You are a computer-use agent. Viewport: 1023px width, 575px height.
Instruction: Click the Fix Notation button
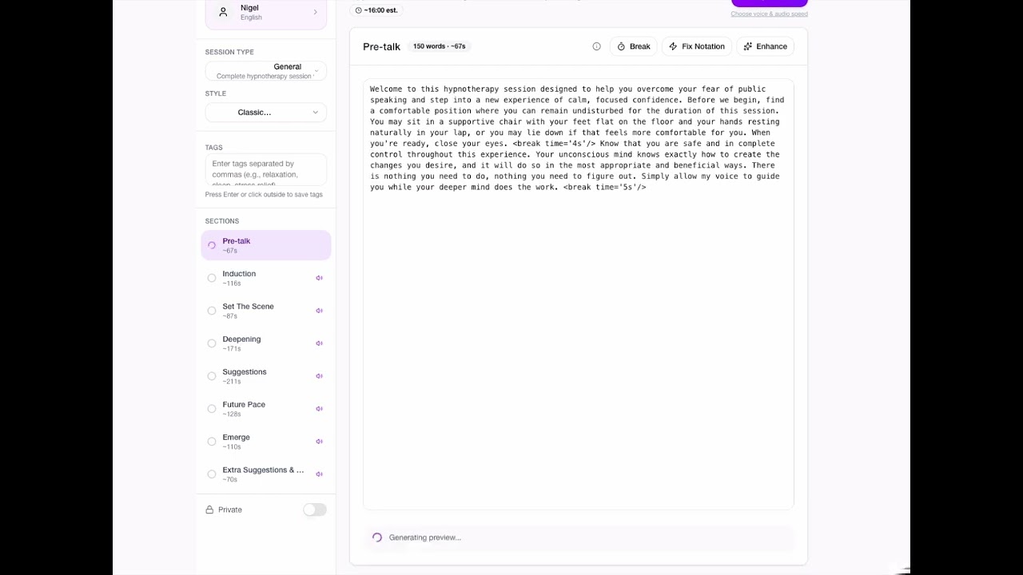[697, 46]
